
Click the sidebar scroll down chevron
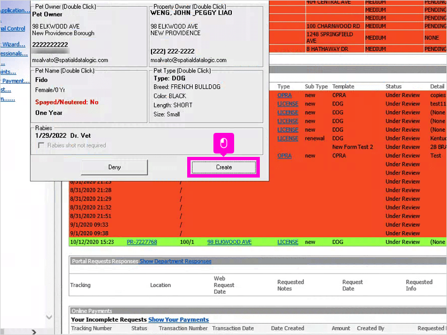(x=49, y=317)
